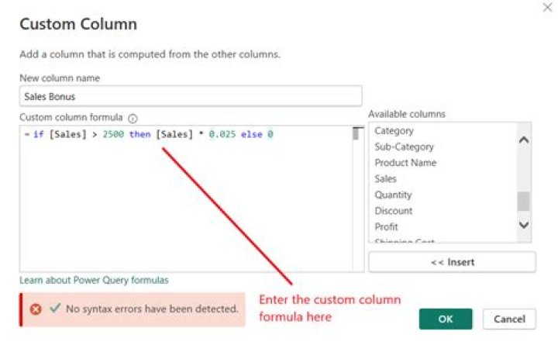
Task: Click OK to confirm the custom column
Action: click(x=445, y=319)
